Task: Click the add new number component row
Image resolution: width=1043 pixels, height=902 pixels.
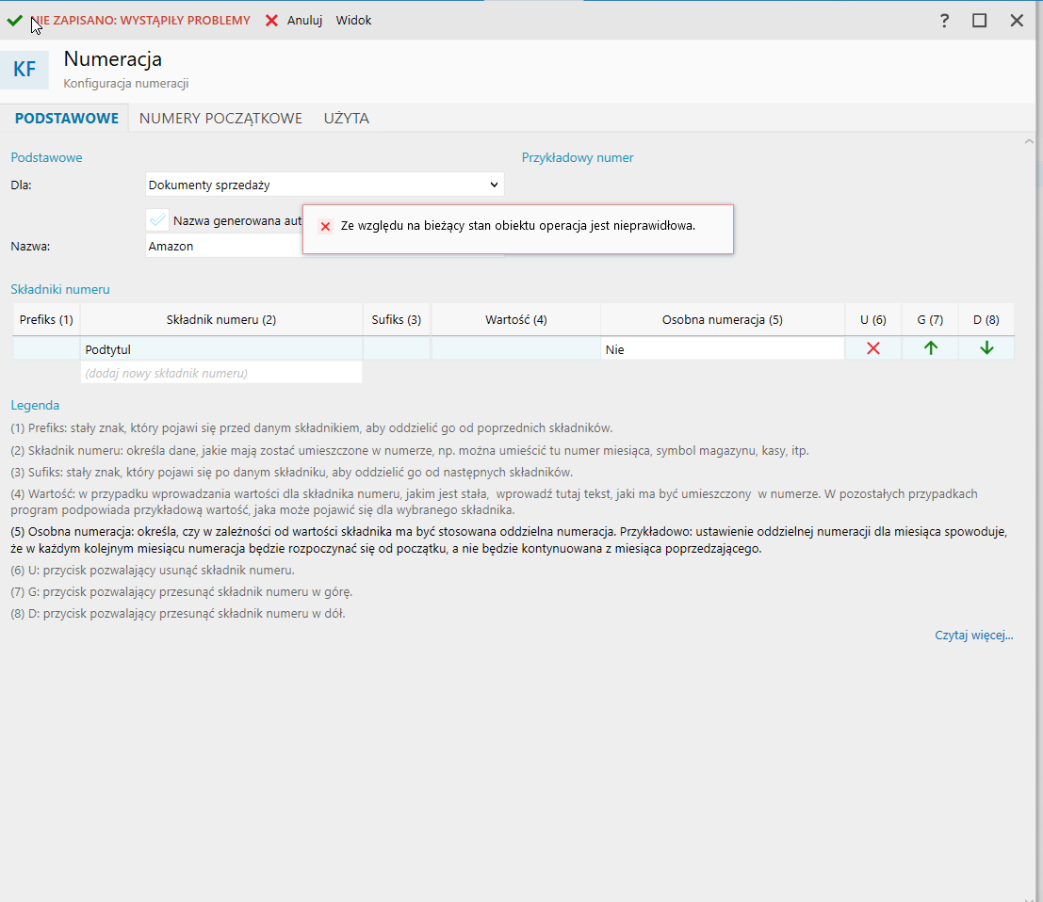Action: pyautogui.click(x=221, y=373)
